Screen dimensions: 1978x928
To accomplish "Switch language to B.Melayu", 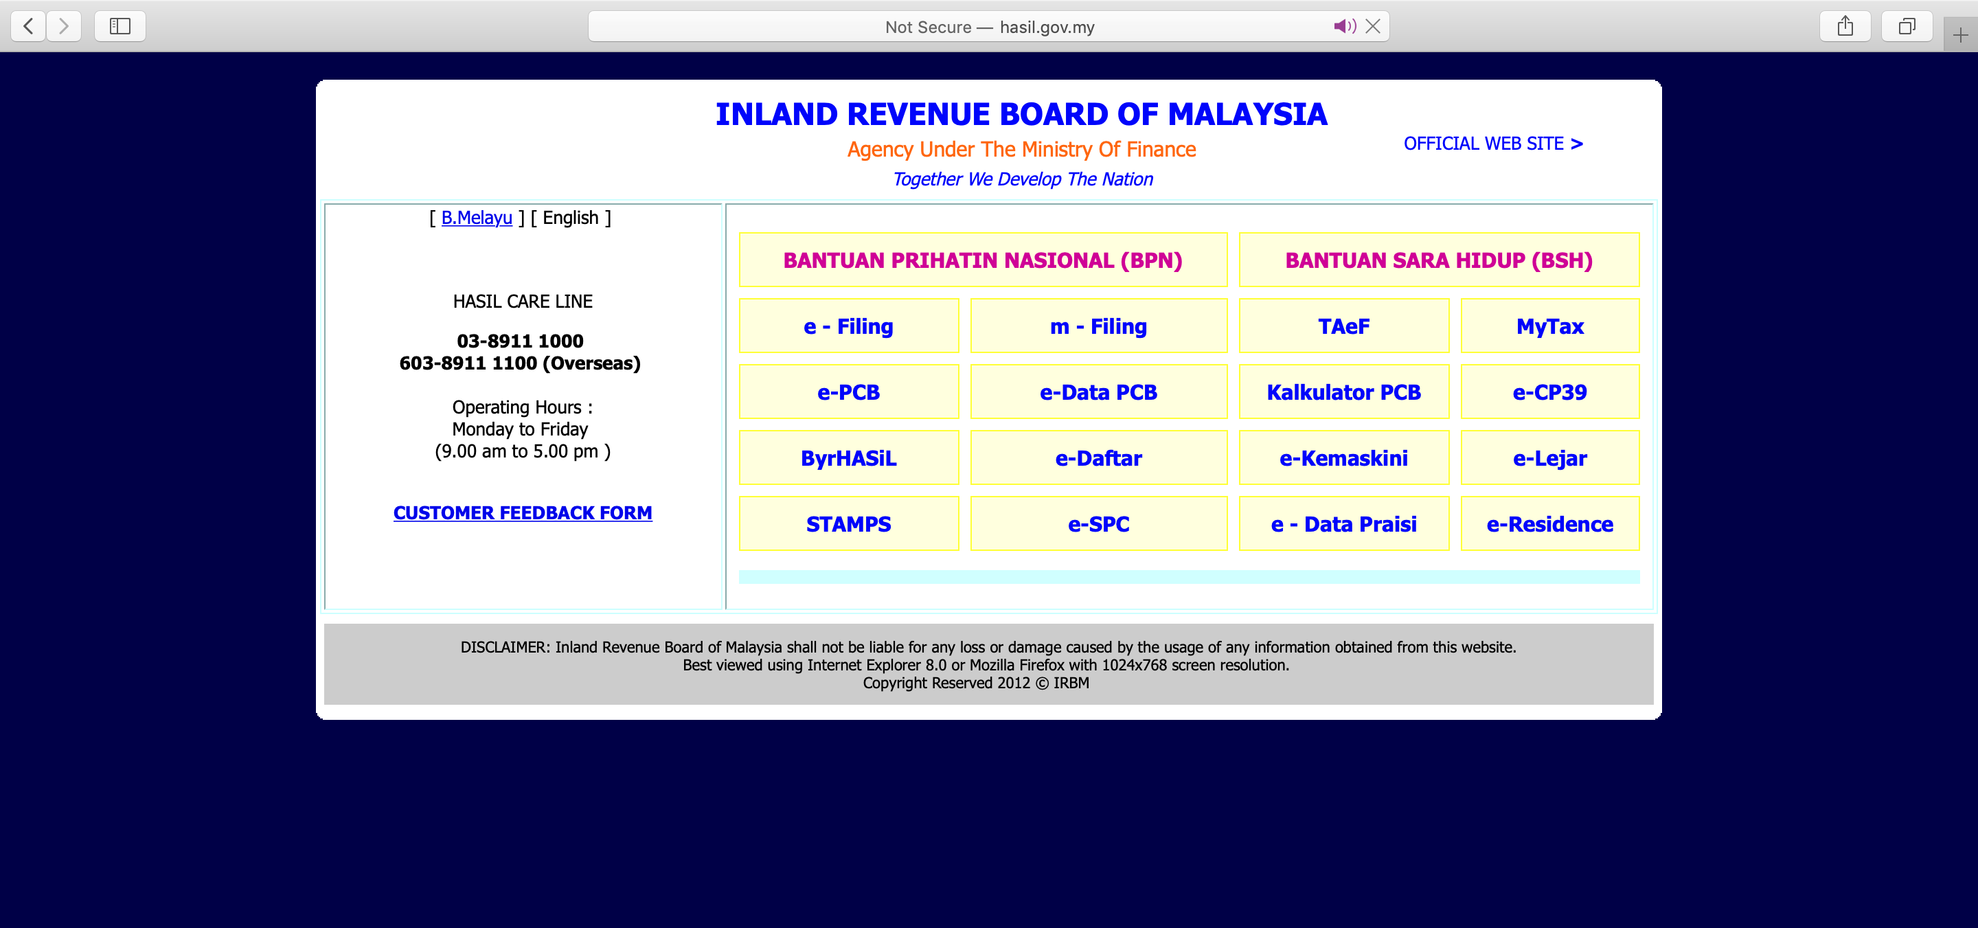I will (476, 218).
